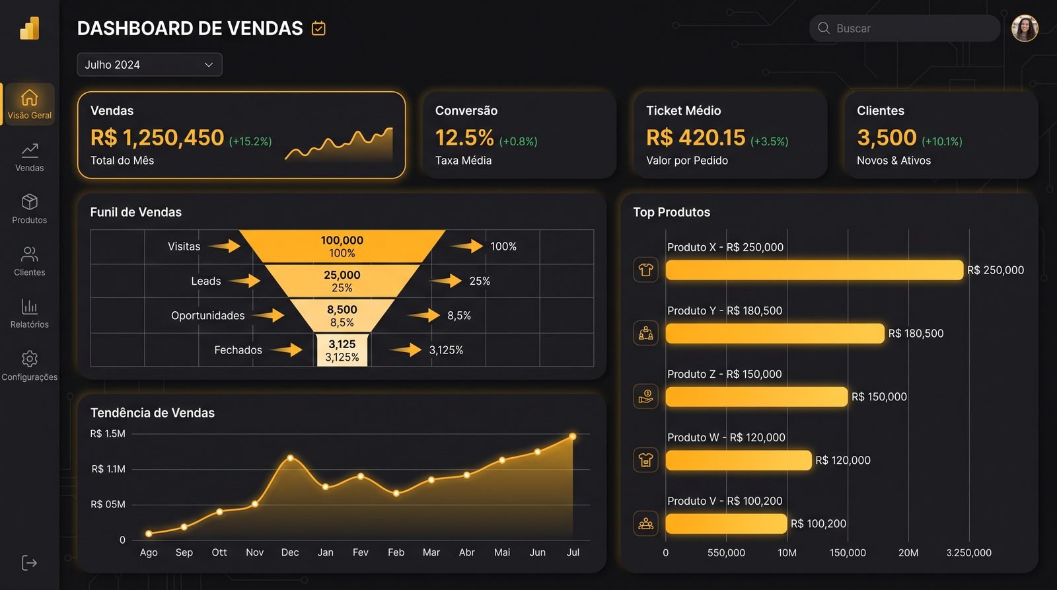Screen dimensions: 1057x590
Task: Click the 'DASHBOARD DE VENDAS' title
Action: pos(190,28)
